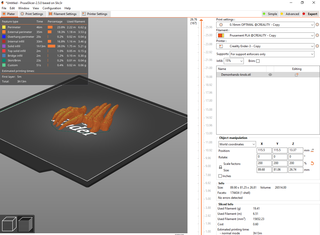Toggle Internal infill dark red swatch
Viewport: 320px width, 235px height.
click(4, 41)
